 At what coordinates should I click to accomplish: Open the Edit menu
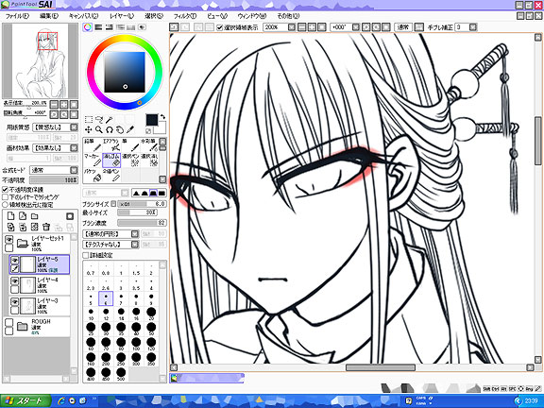[x=49, y=16]
